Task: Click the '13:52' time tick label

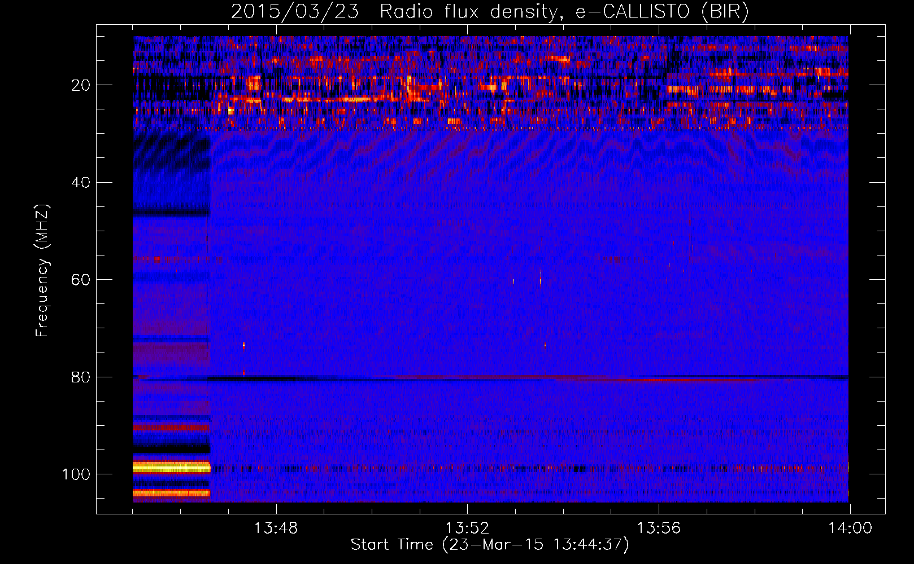Action: point(467,528)
